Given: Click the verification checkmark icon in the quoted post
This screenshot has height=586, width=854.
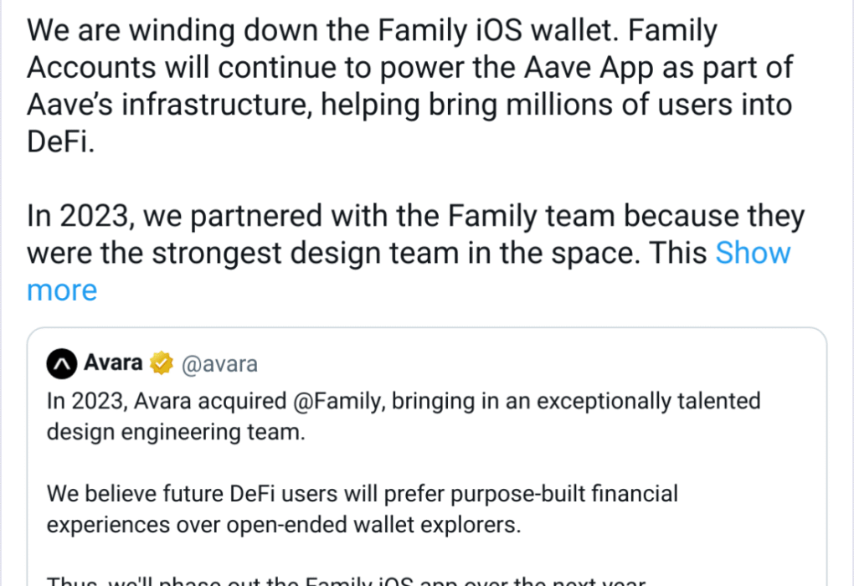Looking at the screenshot, I should 162,362.
